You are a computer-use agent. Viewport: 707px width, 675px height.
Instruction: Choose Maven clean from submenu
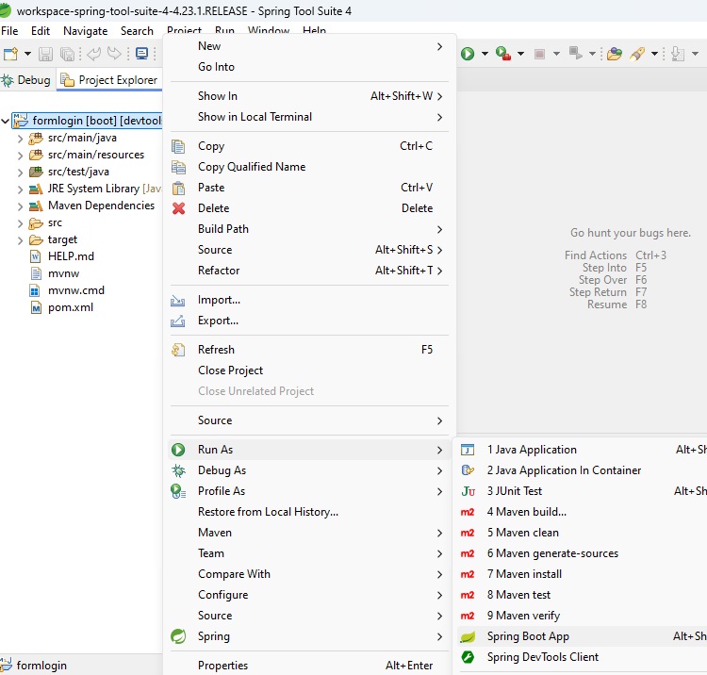click(x=522, y=533)
